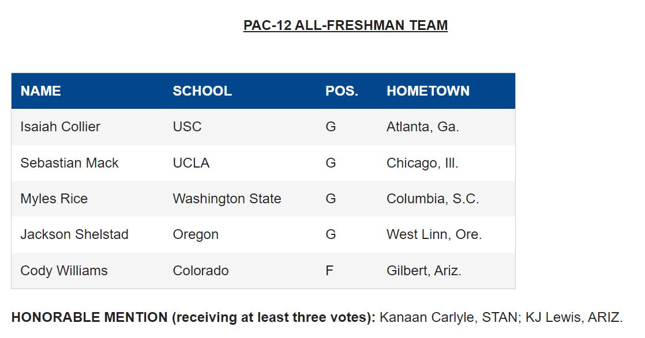The width and height of the screenshot is (645, 338).
Task: Click the NAME column header
Action: [41, 91]
